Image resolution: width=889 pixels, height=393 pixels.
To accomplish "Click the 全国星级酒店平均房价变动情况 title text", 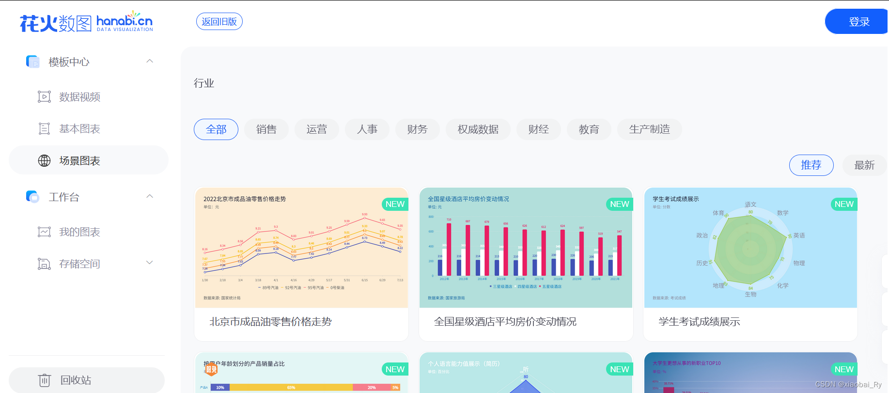I will point(505,322).
